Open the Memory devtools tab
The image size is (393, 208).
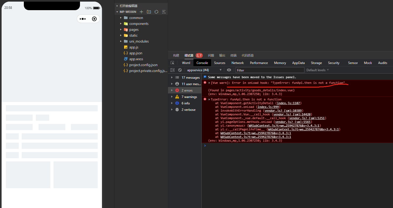pyautogui.click(x=280, y=63)
